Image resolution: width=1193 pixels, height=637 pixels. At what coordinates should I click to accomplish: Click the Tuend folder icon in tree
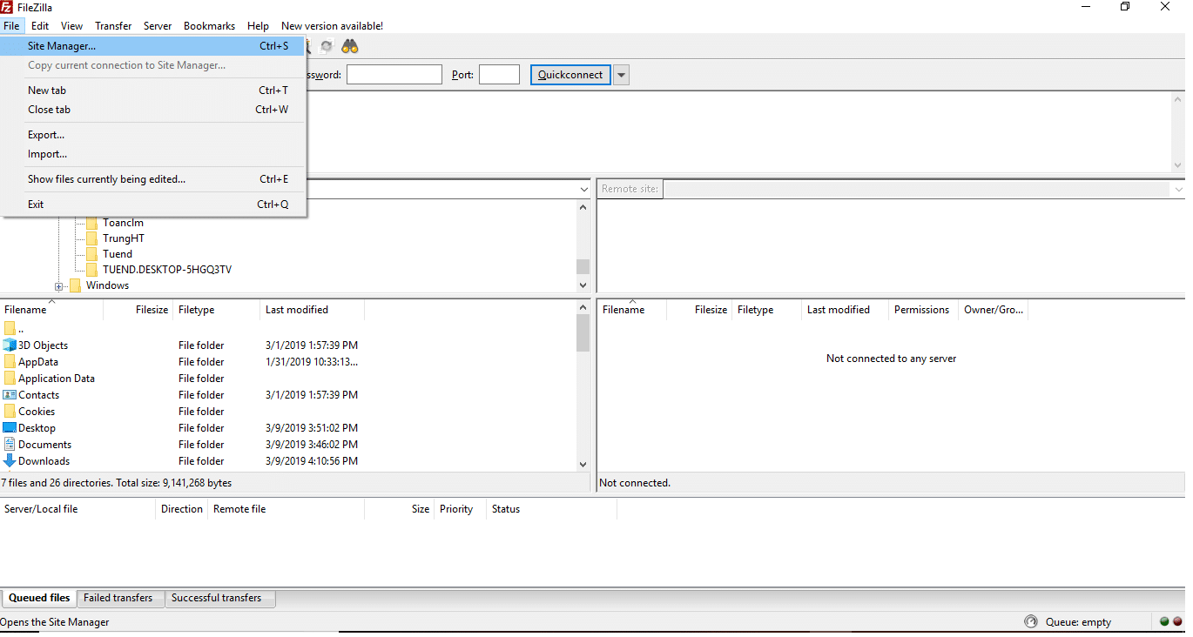tap(92, 254)
